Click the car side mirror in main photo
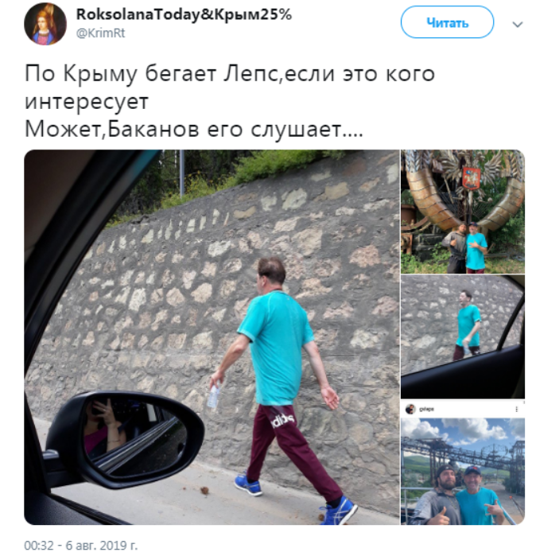 pos(124,440)
